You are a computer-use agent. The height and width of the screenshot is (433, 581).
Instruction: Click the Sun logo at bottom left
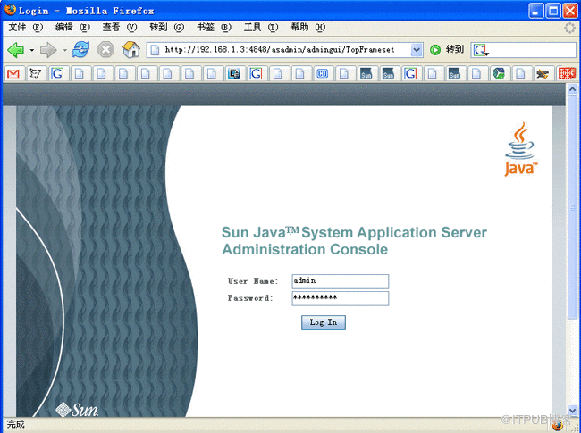coord(77,409)
